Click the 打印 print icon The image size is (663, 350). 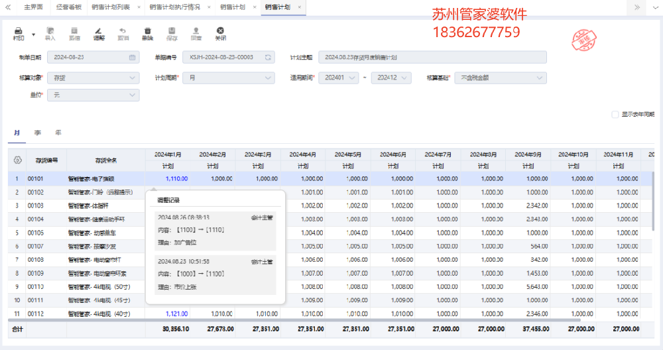tap(18, 31)
